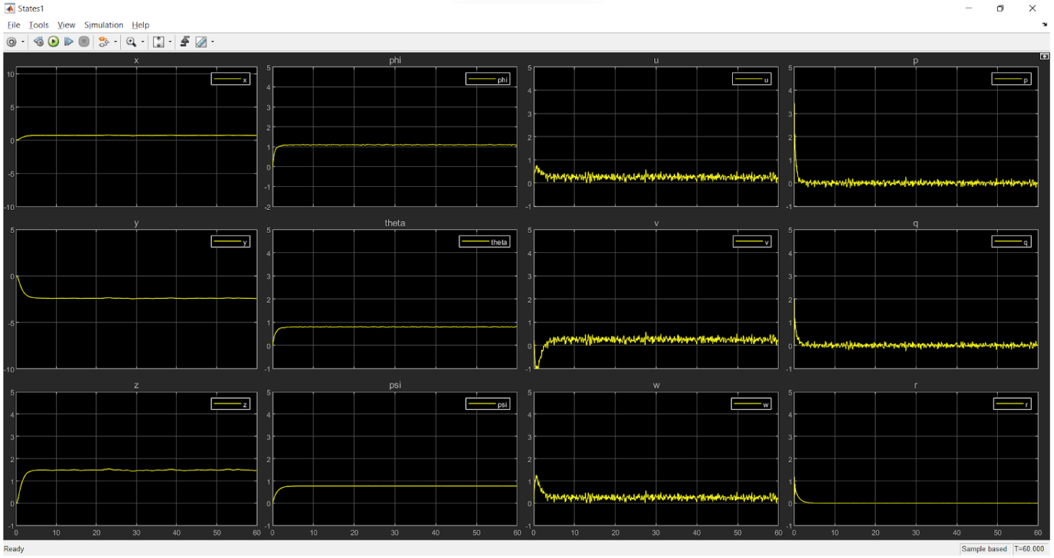The image size is (1054, 558).
Task: Click the Scale Y-axis limits icon
Action: 159,42
